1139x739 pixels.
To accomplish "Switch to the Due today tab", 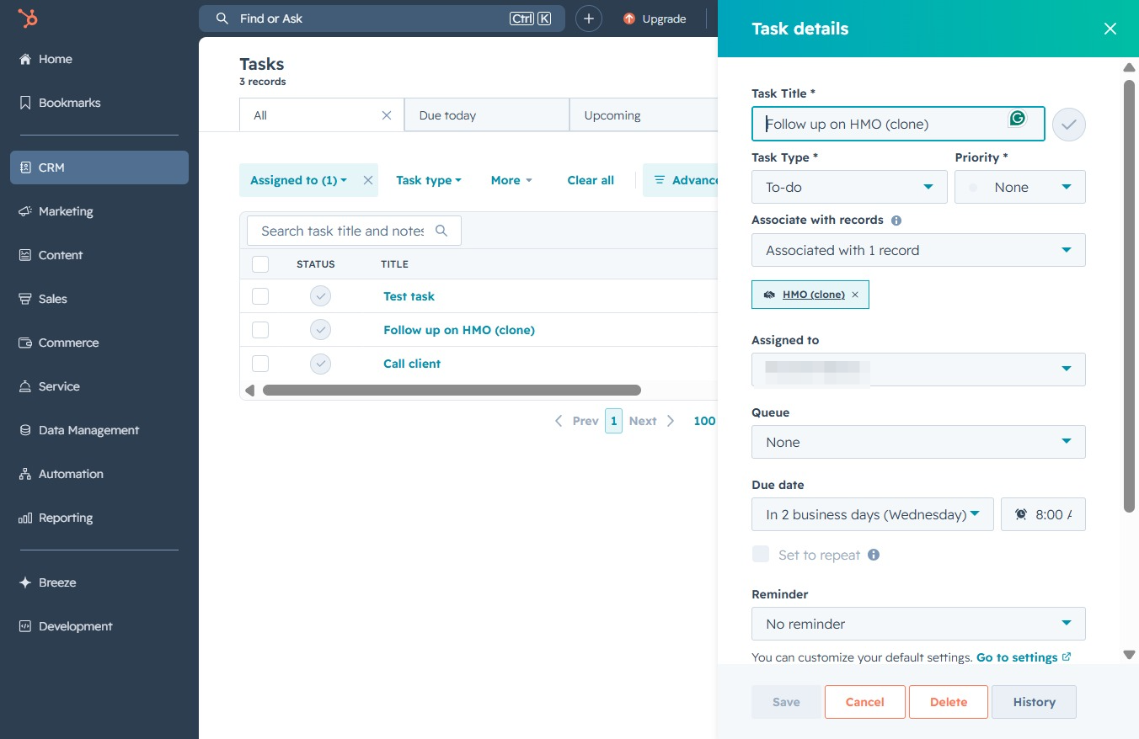I will pos(487,115).
